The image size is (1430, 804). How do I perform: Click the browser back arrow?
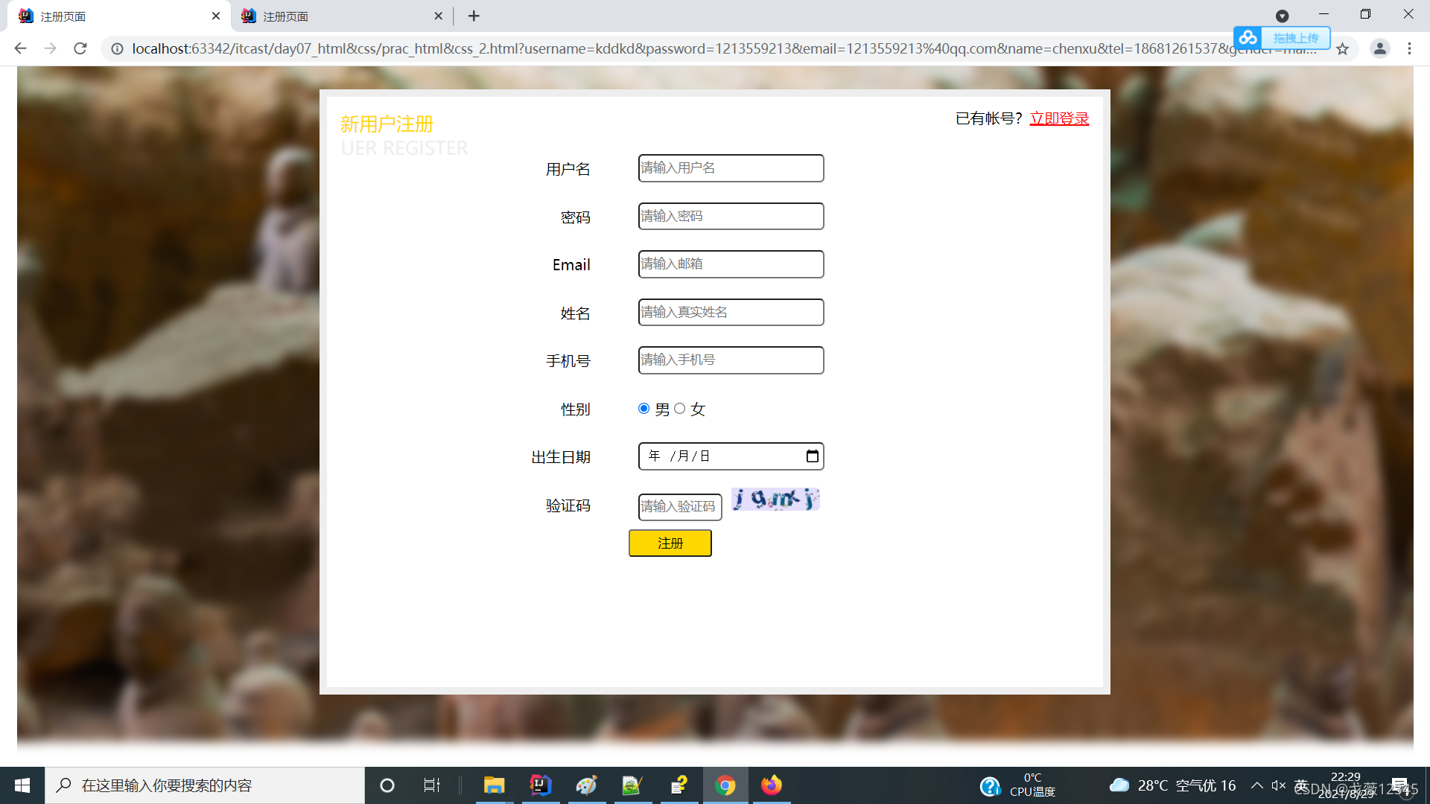click(x=20, y=48)
